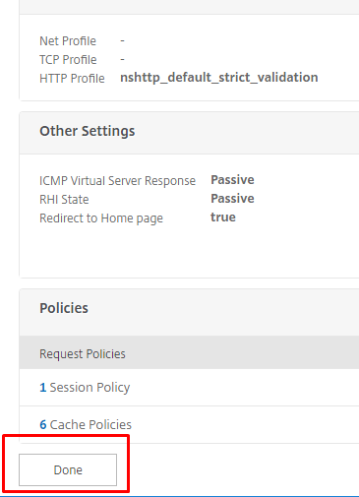Viewport: 359px width, 497px height.
Task: Click the HTTP Profile label
Action: coord(72,79)
